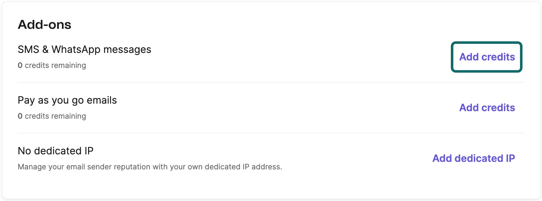Image resolution: width=542 pixels, height=201 pixels.
Task: Add credits for SMS & WhatsApp messages
Action: [487, 57]
